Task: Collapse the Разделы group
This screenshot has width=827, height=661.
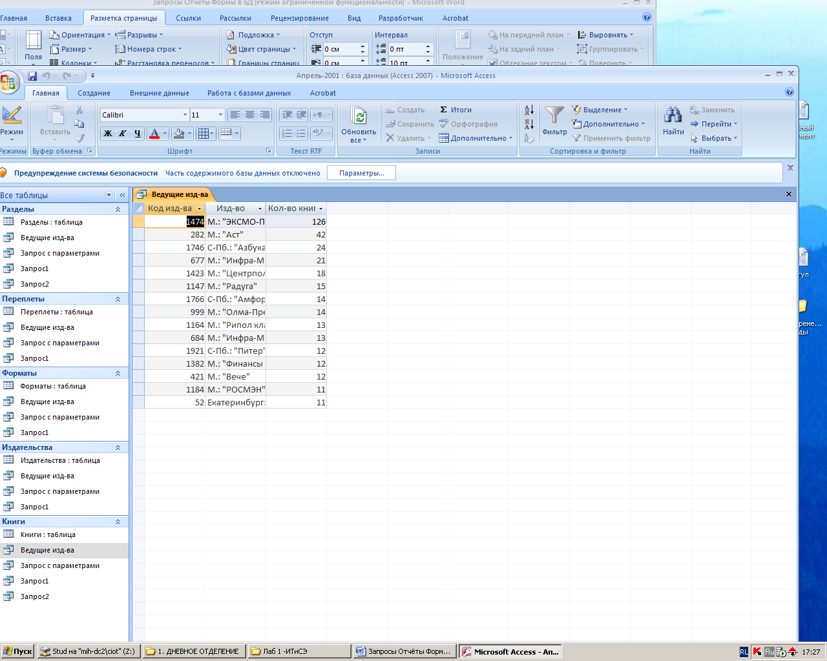Action: click(118, 209)
